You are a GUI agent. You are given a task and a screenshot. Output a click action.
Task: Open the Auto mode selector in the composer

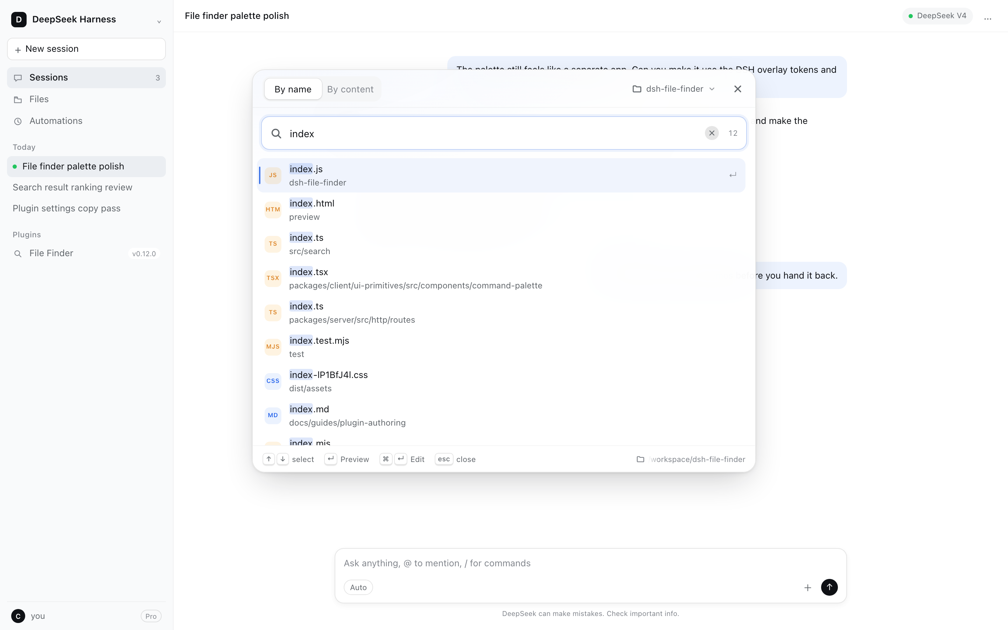[358, 587]
